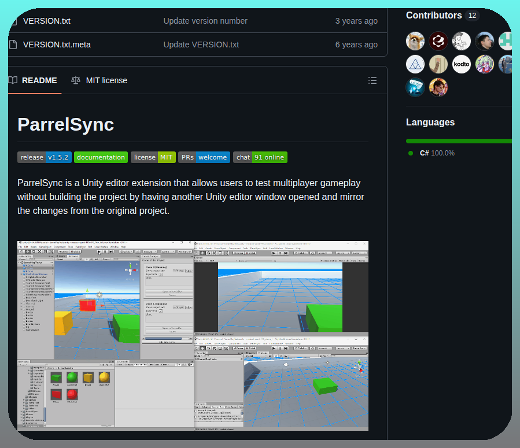The image size is (520, 448).
Task: Click the chat 91 online badge
Action: (260, 157)
